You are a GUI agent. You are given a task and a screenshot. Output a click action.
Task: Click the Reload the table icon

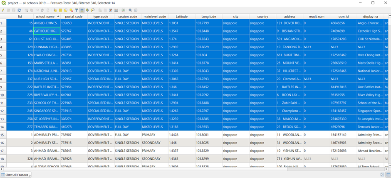(19, 10)
